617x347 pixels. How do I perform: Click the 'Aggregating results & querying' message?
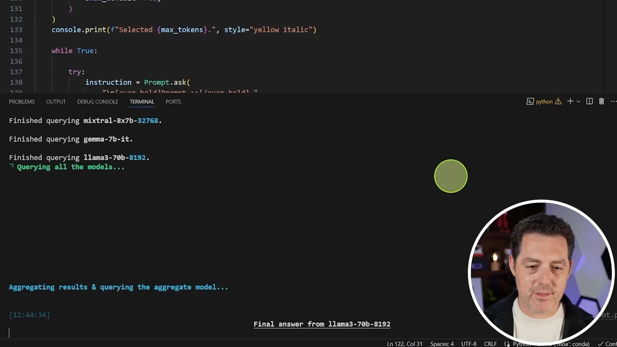118,287
